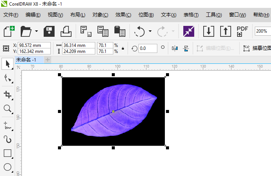Select the Ellipse tool

(x=7, y=167)
